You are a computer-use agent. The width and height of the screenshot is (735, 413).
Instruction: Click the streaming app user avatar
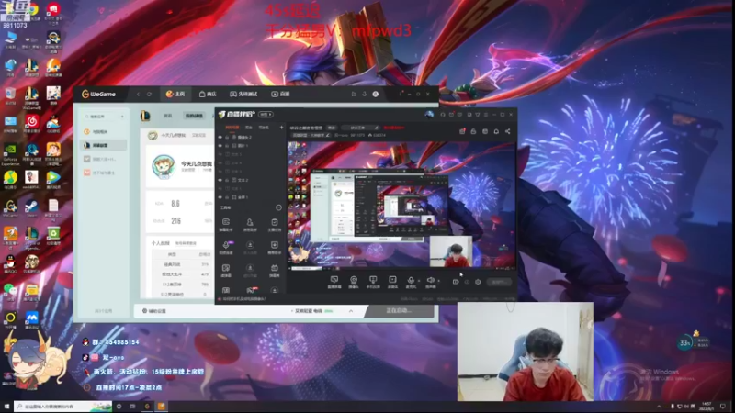coord(429,114)
